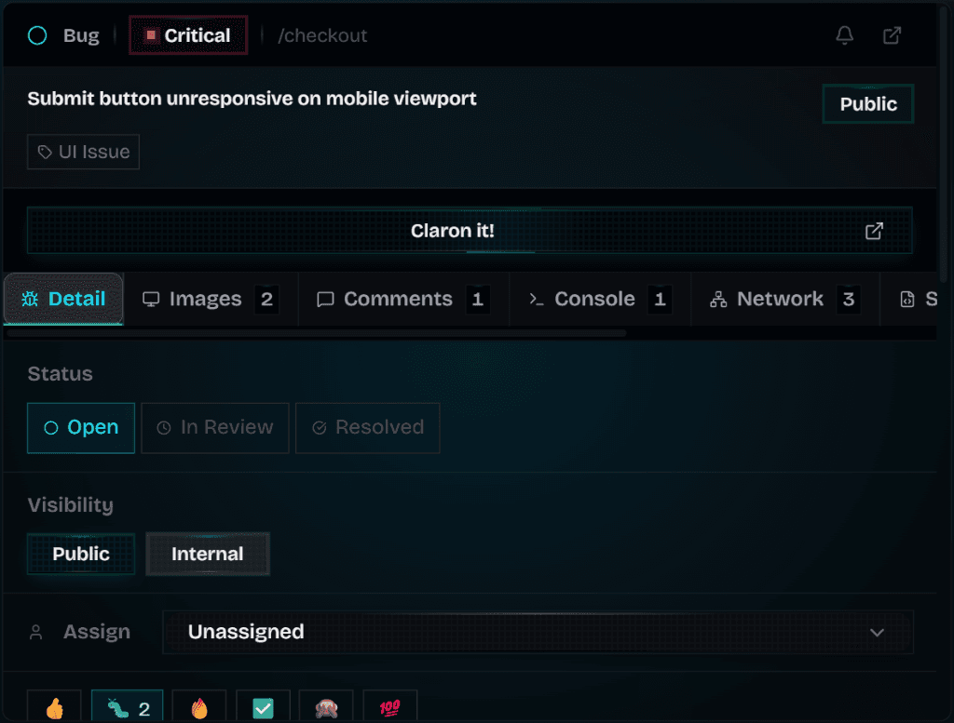Select the UI Issue tag
The height and width of the screenshot is (723, 954).
click(x=83, y=152)
